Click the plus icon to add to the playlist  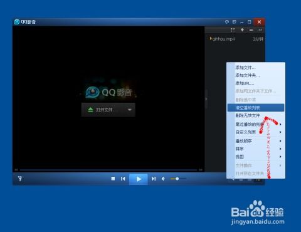(x=242, y=30)
